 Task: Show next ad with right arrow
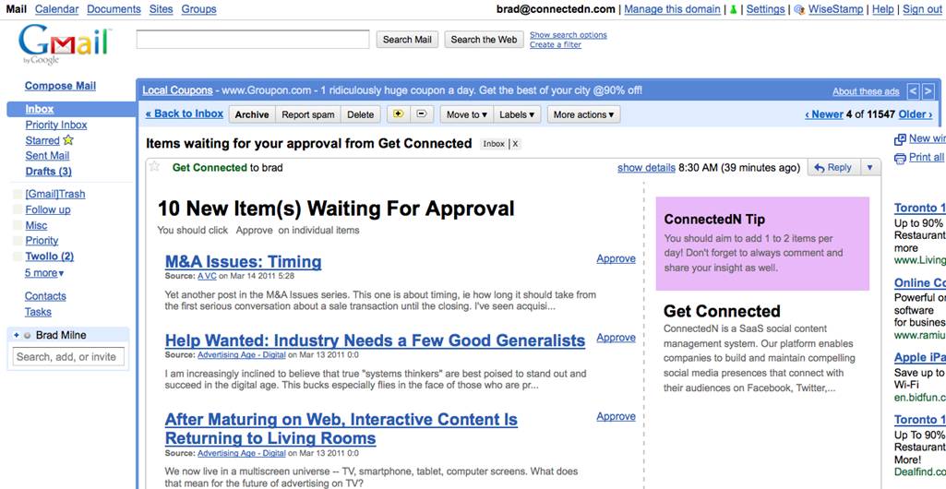coord(928,91)
